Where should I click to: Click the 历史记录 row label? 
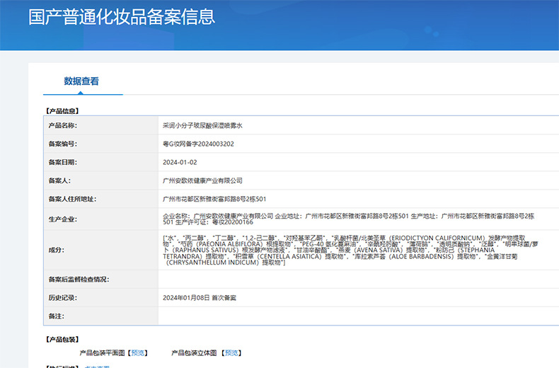point(62,297)
